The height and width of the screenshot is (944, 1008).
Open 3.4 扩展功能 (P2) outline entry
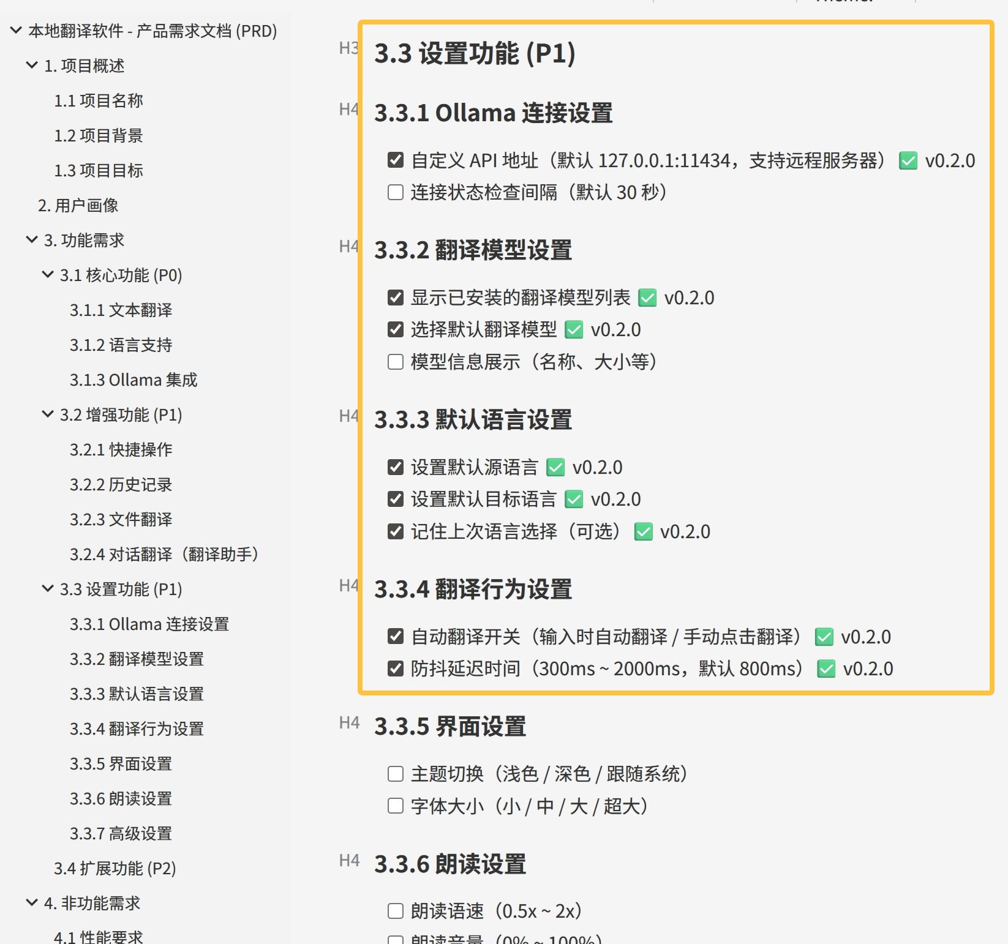115,869
